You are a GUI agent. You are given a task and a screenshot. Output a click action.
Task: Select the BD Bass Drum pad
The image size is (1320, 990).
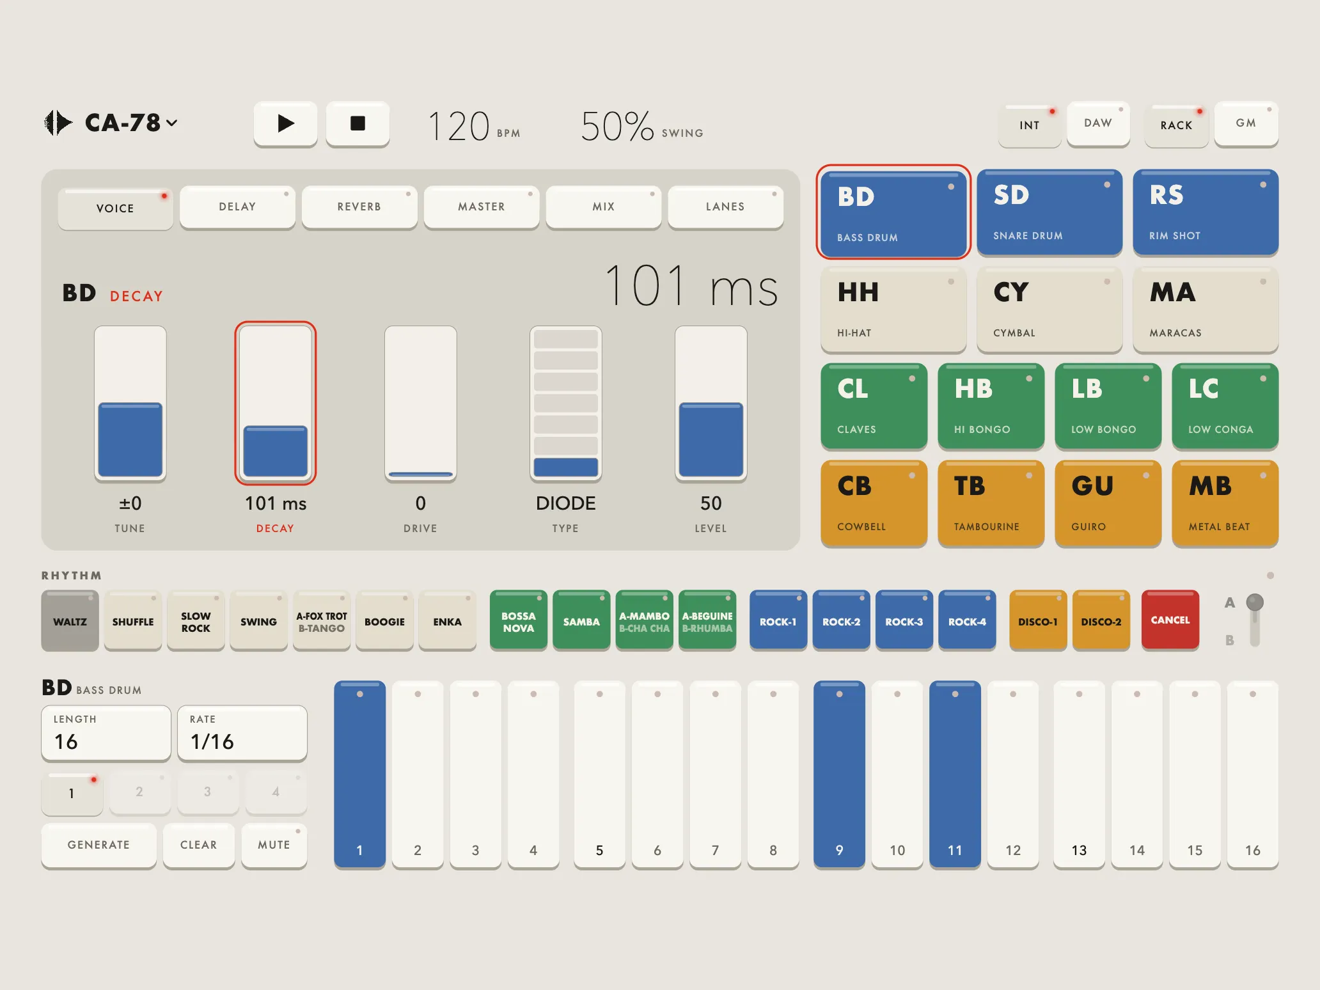893,213
